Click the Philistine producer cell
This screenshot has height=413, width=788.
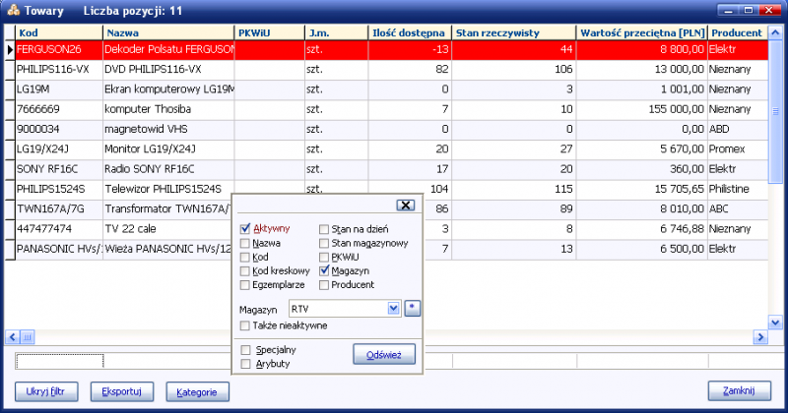737,189
